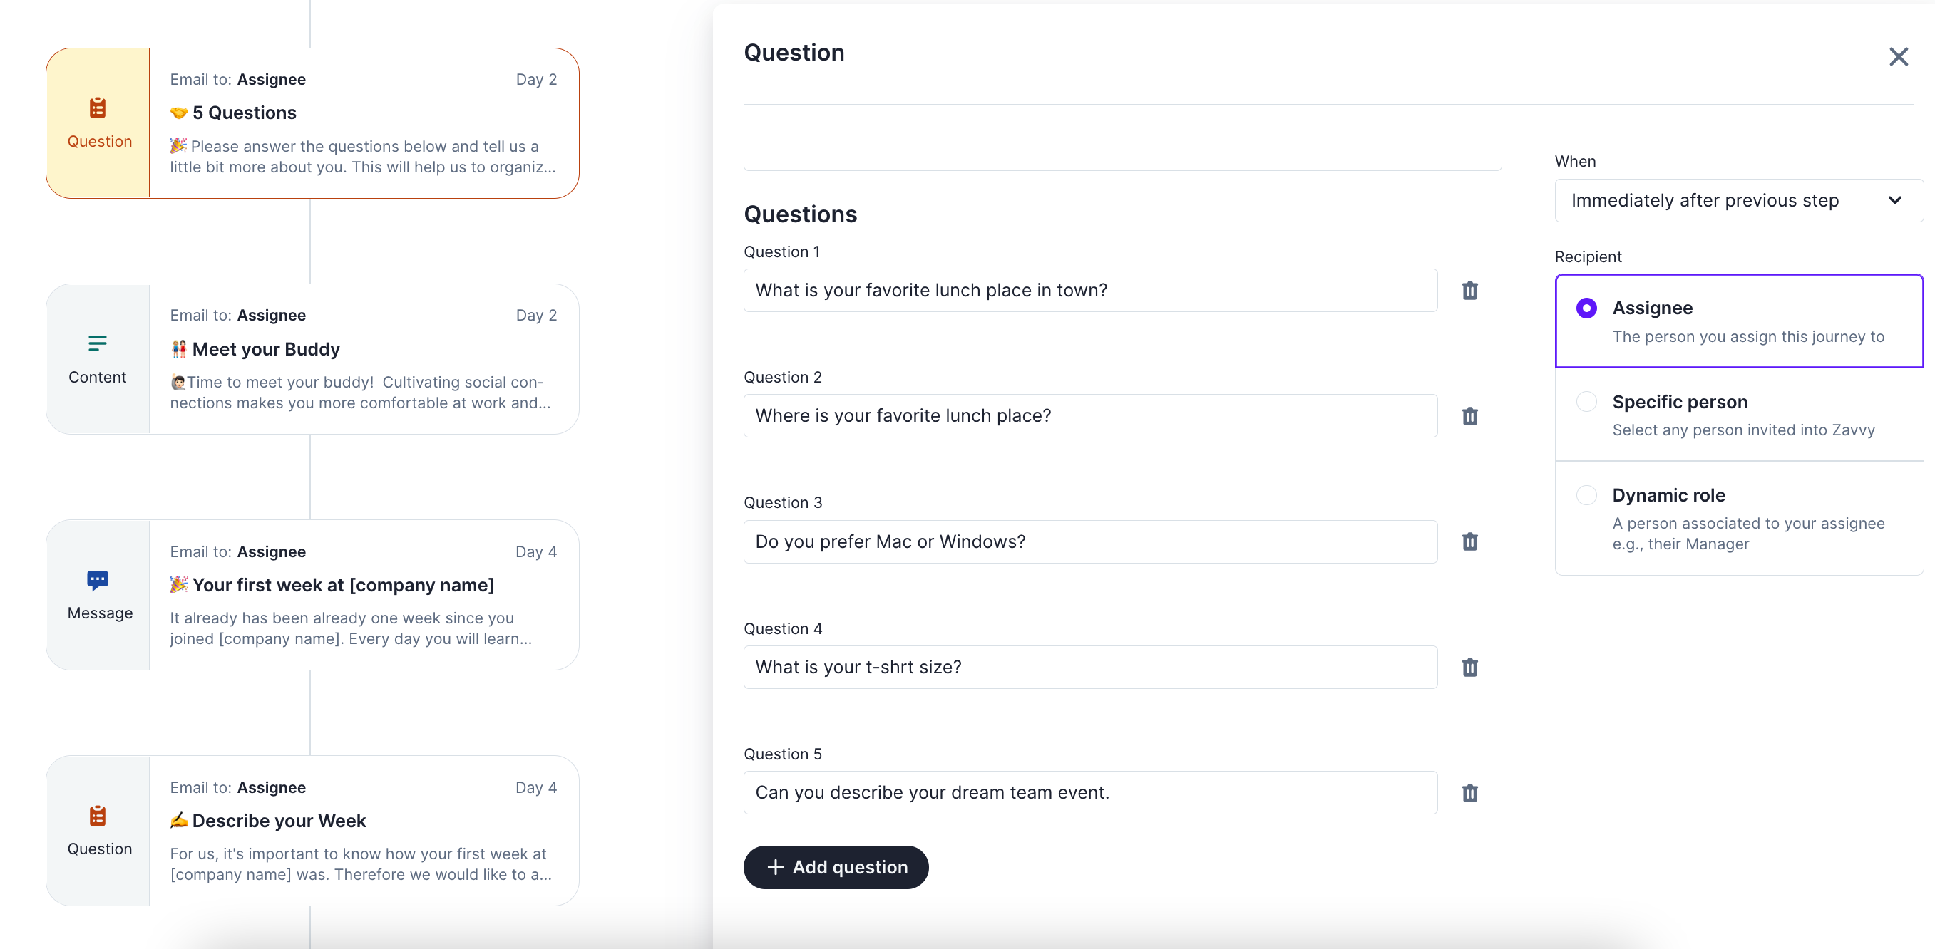
Task: Select Dynamic role radio button
Action: coord(1586,496)
